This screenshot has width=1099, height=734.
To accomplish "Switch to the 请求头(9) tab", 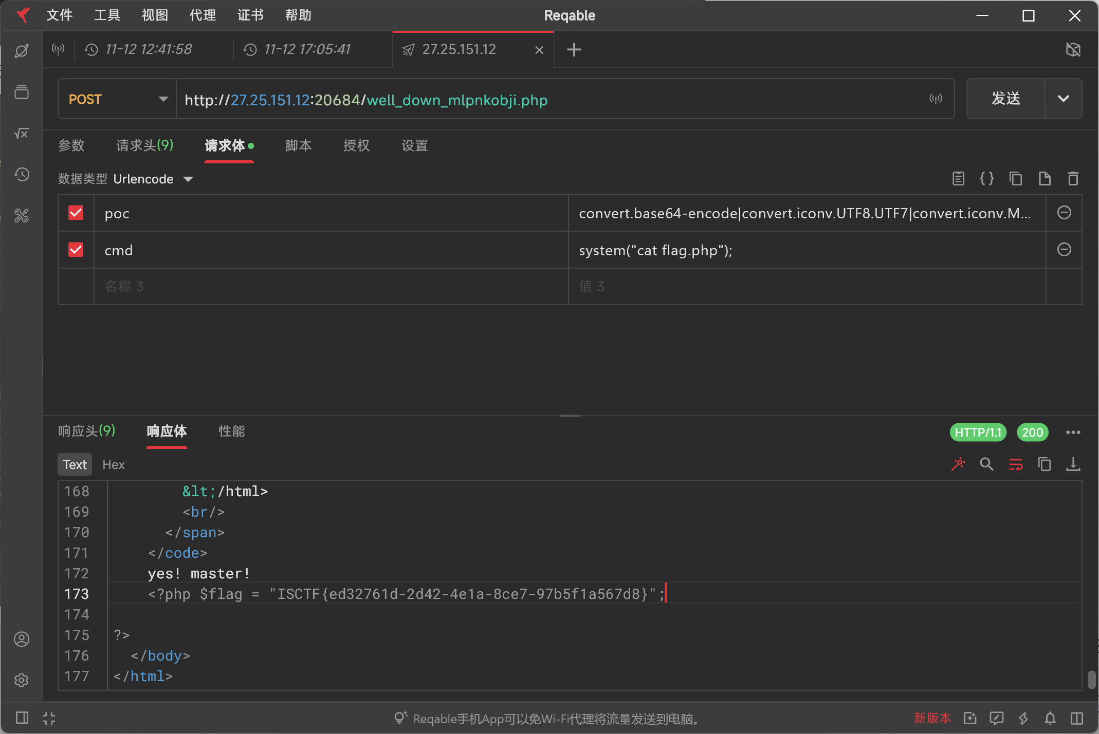I will click(144, 145).
